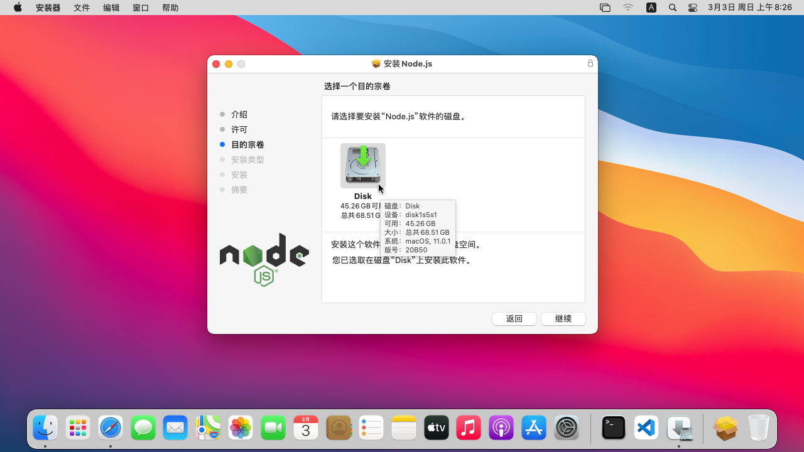
Task: Click the Disk label under drive icon
Action: coord(363,196)
